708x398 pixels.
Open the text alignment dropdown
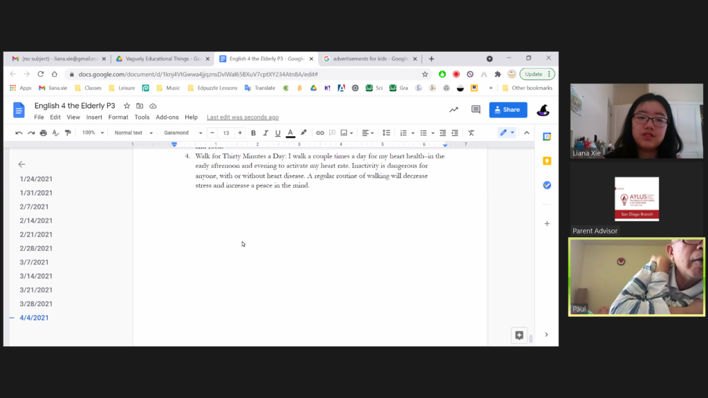click(x=368, y=133)
